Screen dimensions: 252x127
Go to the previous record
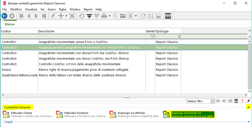(29, 16)
